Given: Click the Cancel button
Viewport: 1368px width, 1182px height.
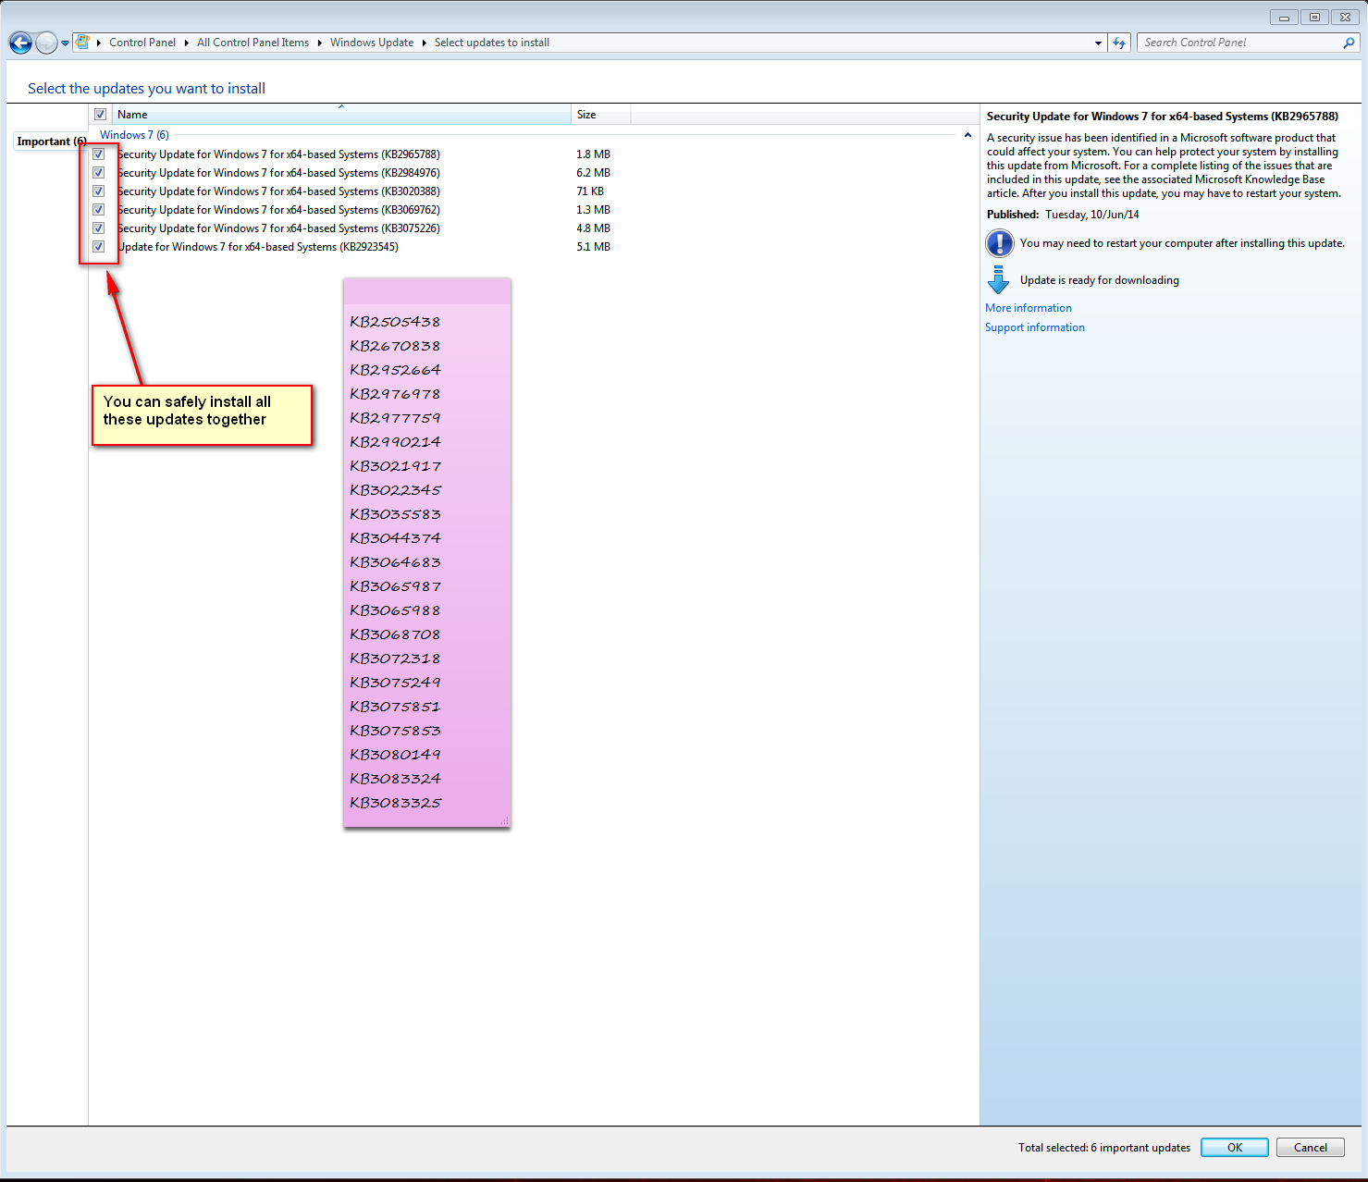Looking at the screenshot, I should (1311, 1147).
